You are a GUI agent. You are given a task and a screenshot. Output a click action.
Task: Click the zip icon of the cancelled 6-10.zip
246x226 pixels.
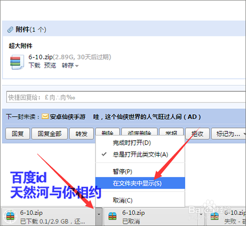pyautogui.click(x=113, y=216)
